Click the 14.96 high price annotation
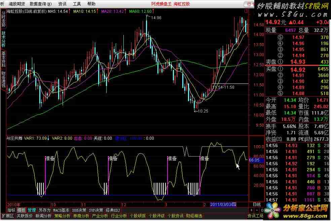331x221 pixels. [x=156, y=18]
